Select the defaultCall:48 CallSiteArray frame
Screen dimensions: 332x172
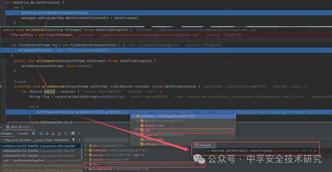click(41, 165)
